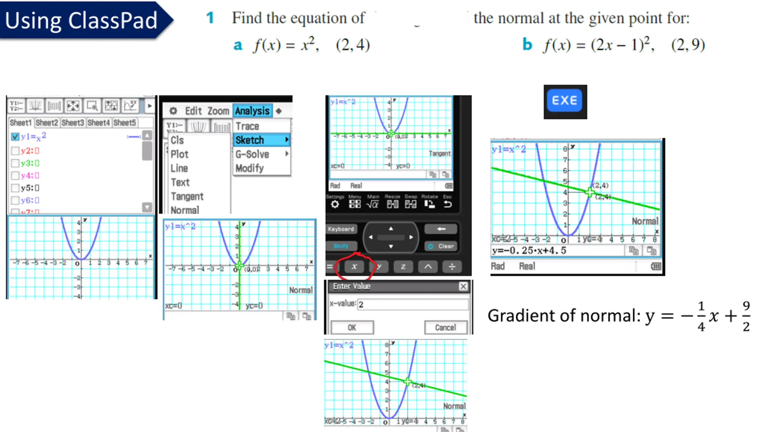Click the x-value input field

412,304
